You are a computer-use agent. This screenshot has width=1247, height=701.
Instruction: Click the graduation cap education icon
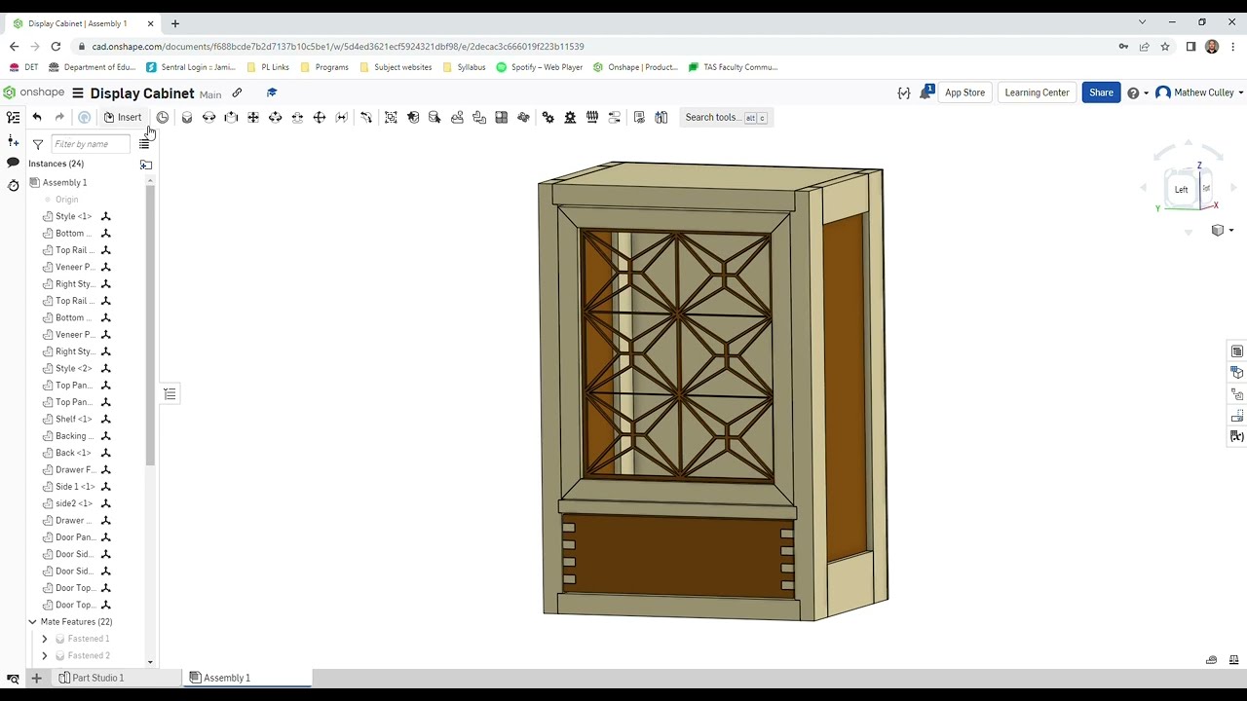272,93
